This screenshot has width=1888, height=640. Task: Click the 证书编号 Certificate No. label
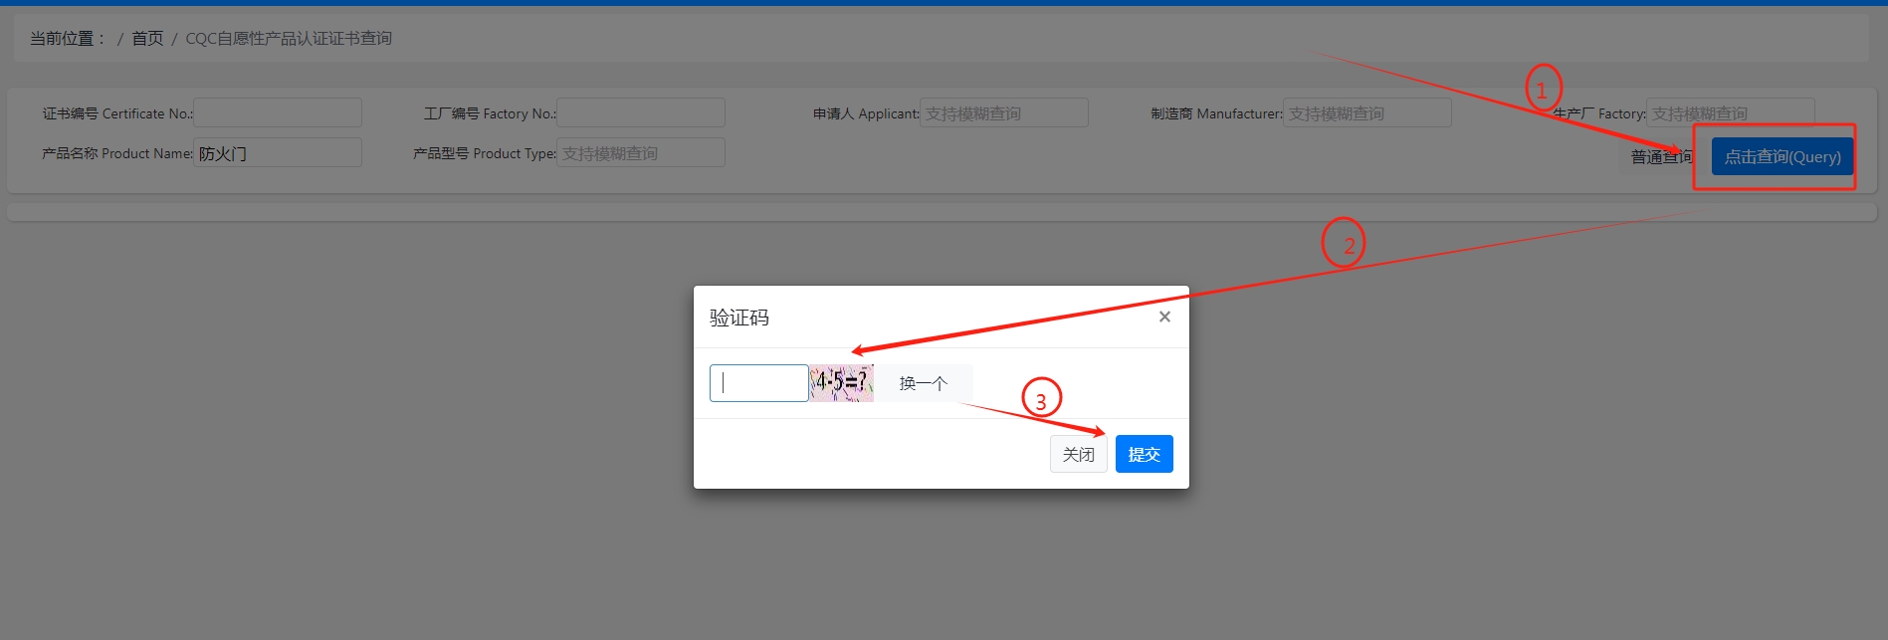click(116, 113)
